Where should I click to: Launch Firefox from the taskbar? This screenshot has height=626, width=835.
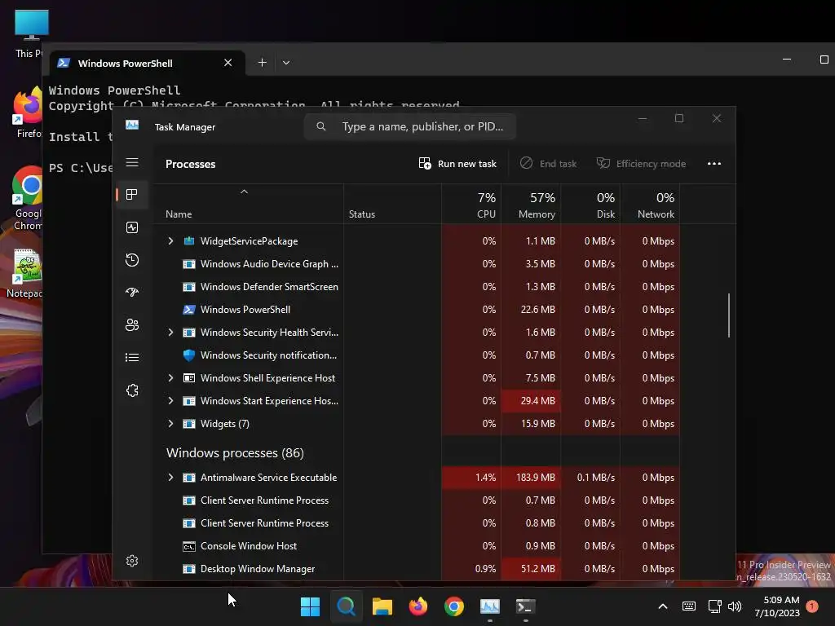tap(418, 606)
